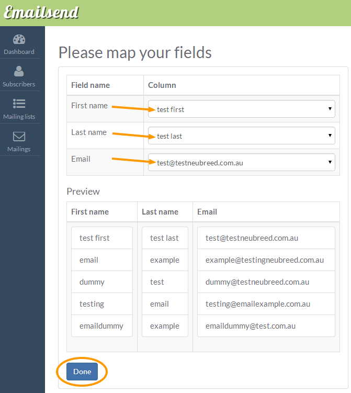Click Preview 'First name' column header
Viewport: 351px width, 393px height.
click(90, 212)
